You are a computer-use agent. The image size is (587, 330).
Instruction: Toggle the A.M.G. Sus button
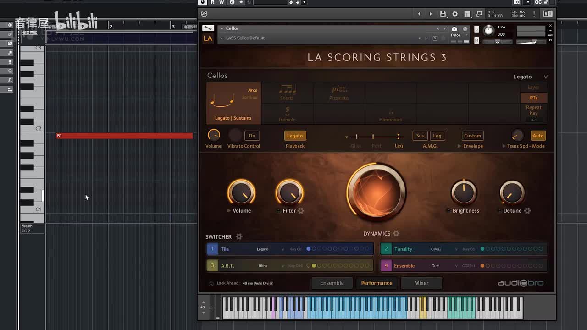420,136
